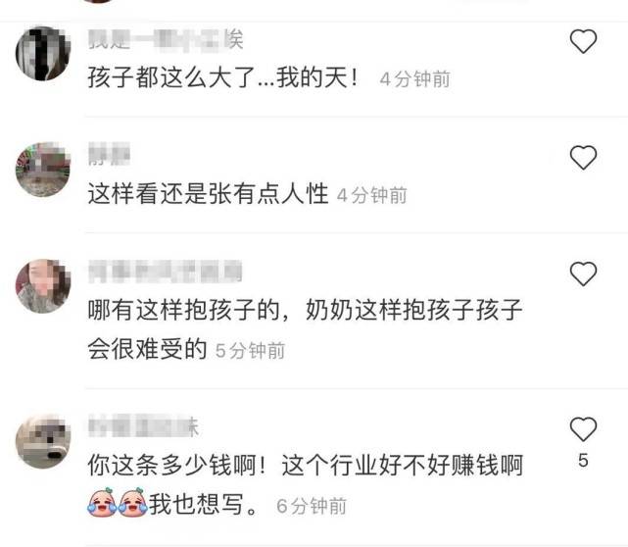628x547 pixels.
Task: Tap heart icon above the 5 likes count
Action: (x=583, y=428)
